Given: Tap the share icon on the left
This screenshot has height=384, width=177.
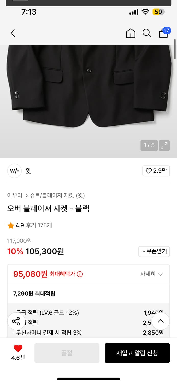Looking at the screenshot, I should pyautogui.click(x=16, y=321).
